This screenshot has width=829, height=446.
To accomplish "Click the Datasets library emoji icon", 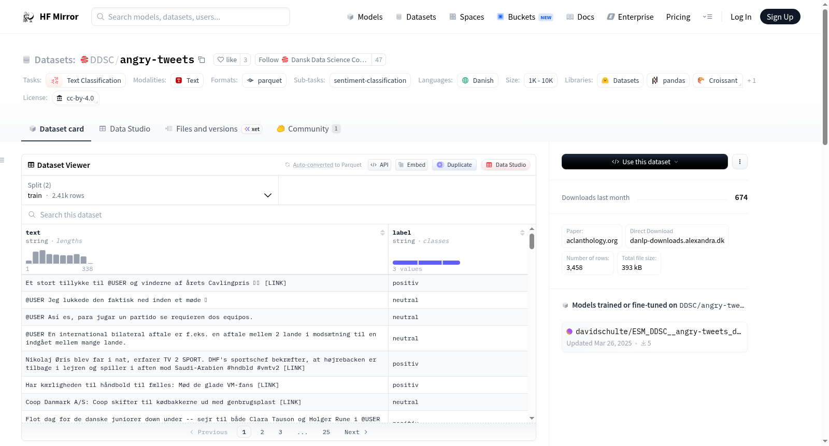I will (x=605, y=81).
